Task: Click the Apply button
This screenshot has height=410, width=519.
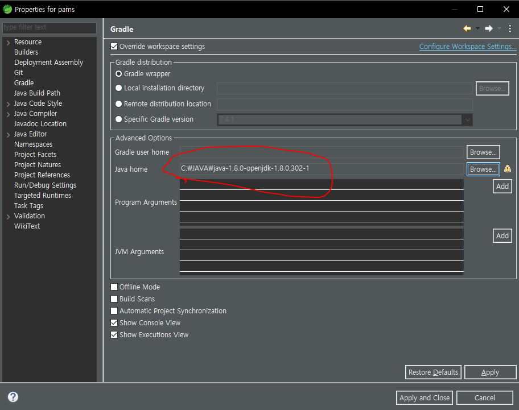Action: pos(490,372)
